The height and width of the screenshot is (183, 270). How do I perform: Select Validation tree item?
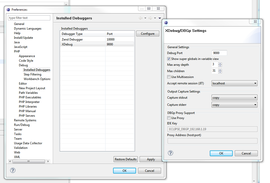[21, 148]
